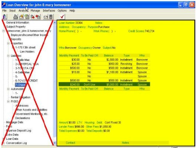Select Subject Property in the tree

tap(16, 27)
